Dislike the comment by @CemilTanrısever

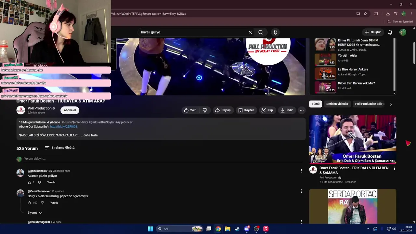click(x=42, y=203)
